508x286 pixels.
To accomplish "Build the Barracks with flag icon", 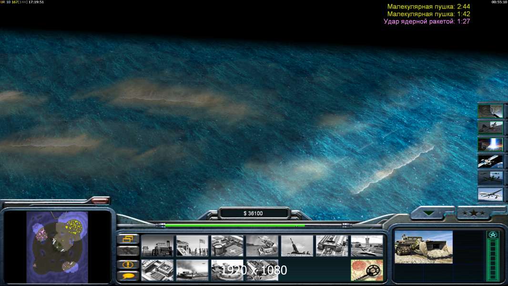I will pos(193,246).
